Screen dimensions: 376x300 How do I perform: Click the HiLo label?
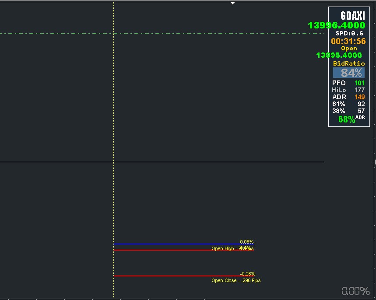(339, 90)
